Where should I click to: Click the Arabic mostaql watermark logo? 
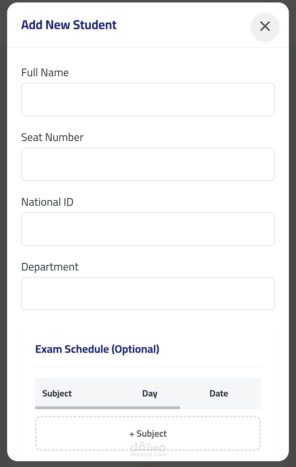click(148, 446)
